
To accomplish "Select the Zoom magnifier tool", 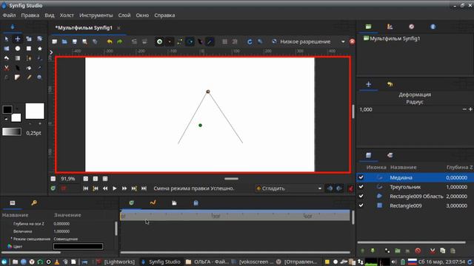I will 39,78.
